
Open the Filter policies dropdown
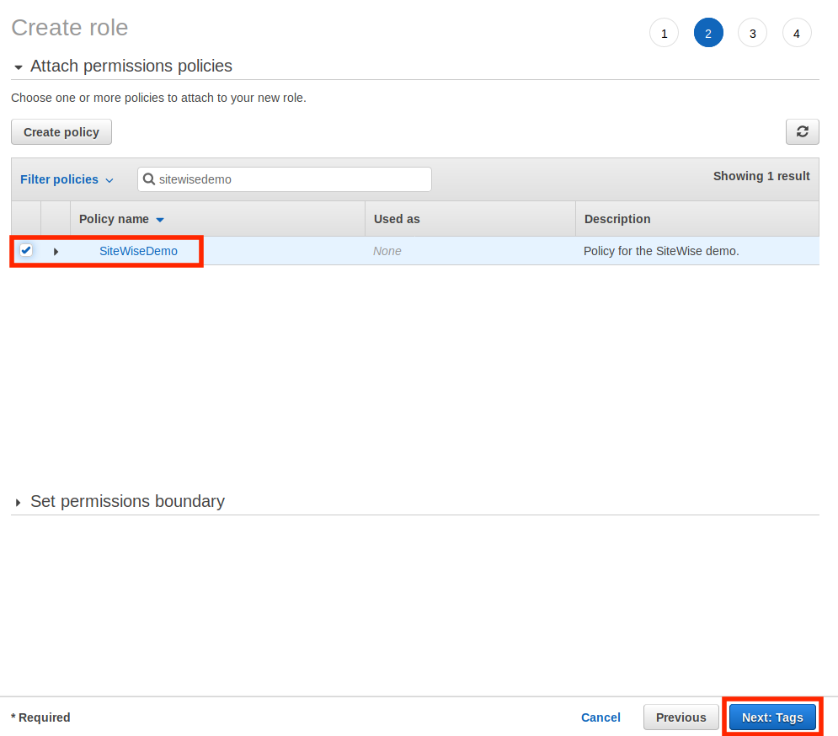click(x=67, y=179)
